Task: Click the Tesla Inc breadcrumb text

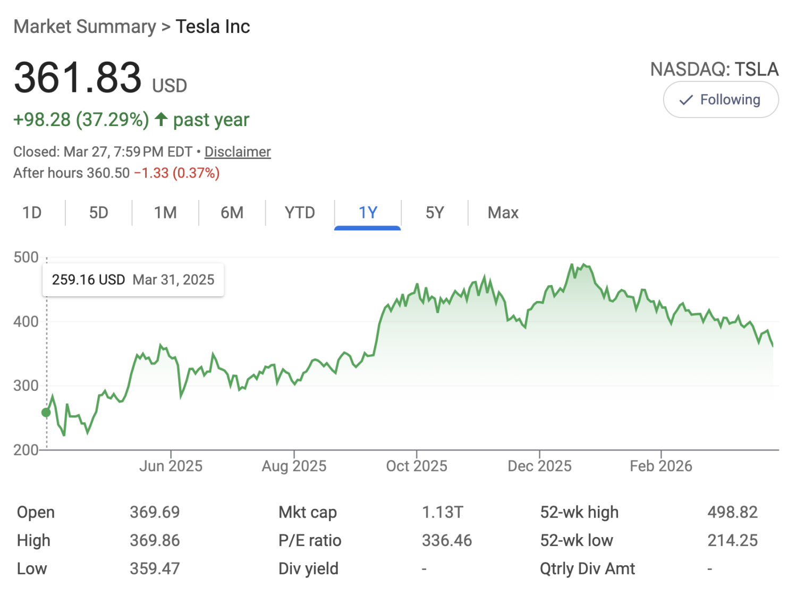Action: pyautogui.click(x=213, y=26)
